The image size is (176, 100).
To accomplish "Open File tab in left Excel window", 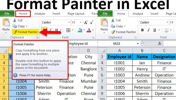I will [x=7, y=14].
